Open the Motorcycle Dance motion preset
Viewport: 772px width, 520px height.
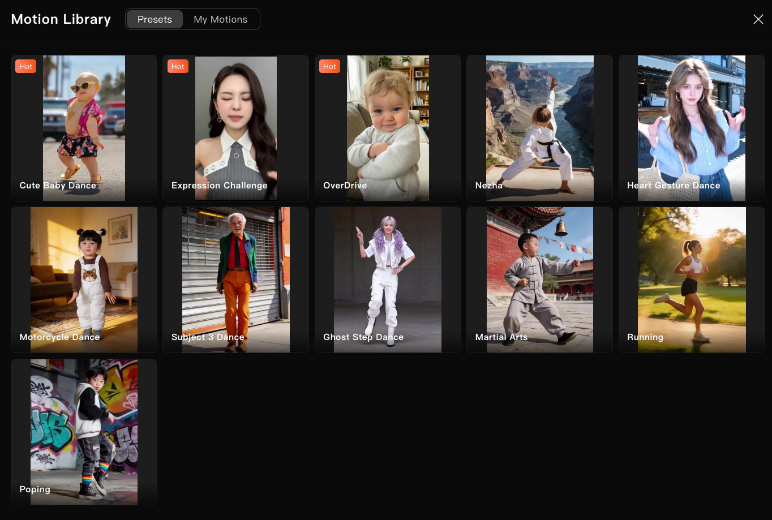(84, 280)
